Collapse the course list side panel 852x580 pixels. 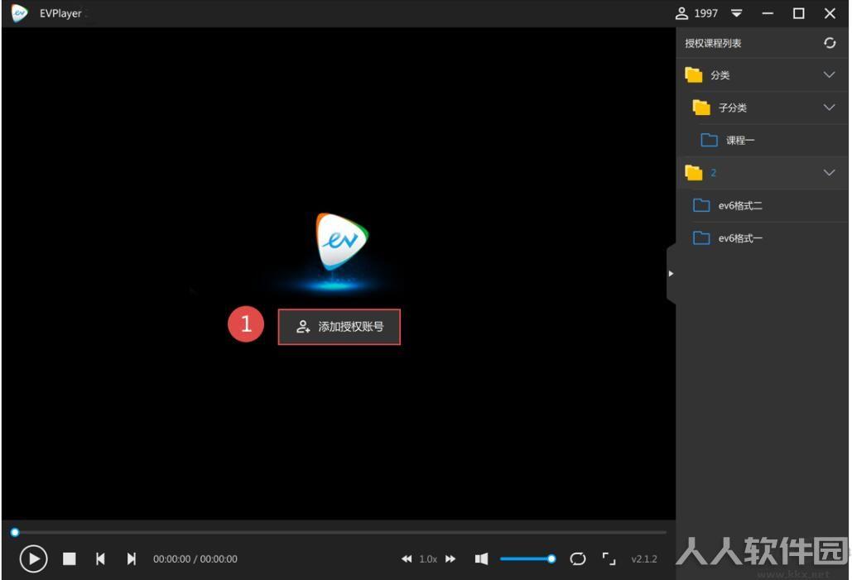(671, 274)
